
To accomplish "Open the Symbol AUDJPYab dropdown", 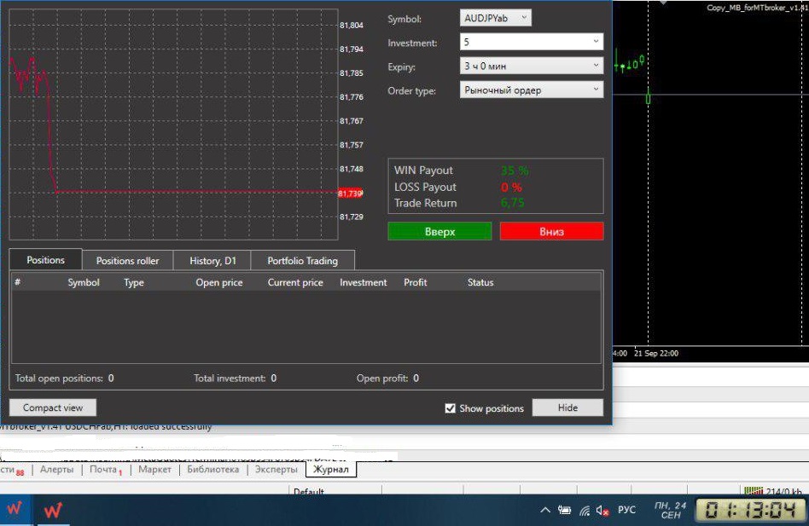I will point(495,18).
